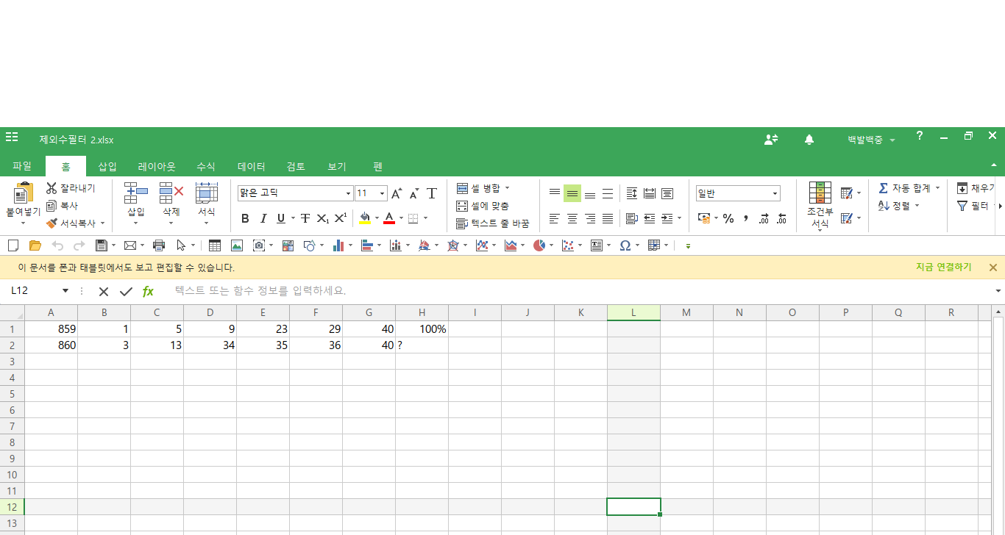Viewport: 1005px width, 535px height.
Task: Open the L12 name box dropdown
Action: (x=65, y=291)
